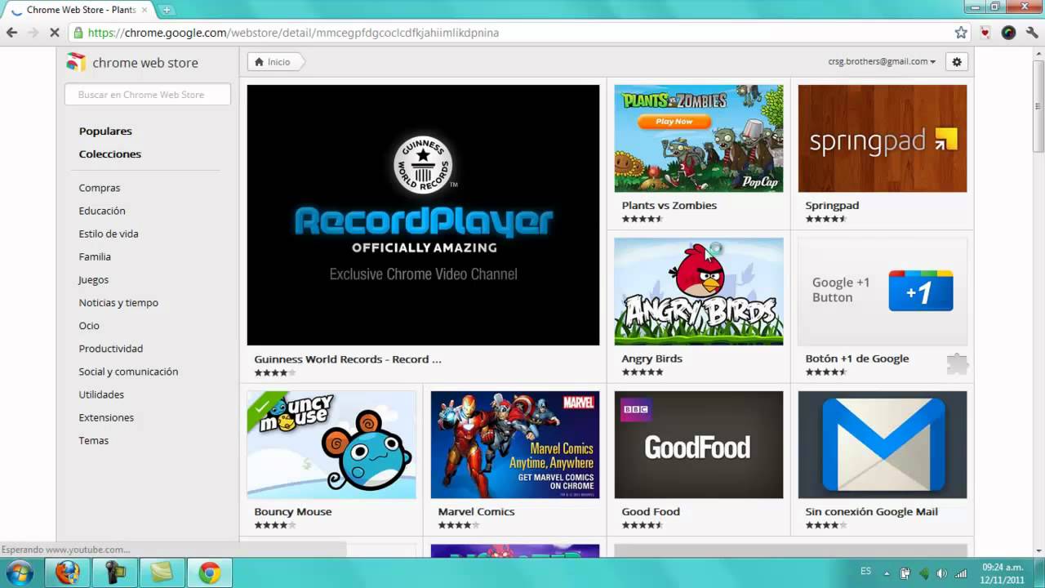Launch Firefox from the taskbar
Viewport: 1045px width, 588px height.
pos(67,572)
